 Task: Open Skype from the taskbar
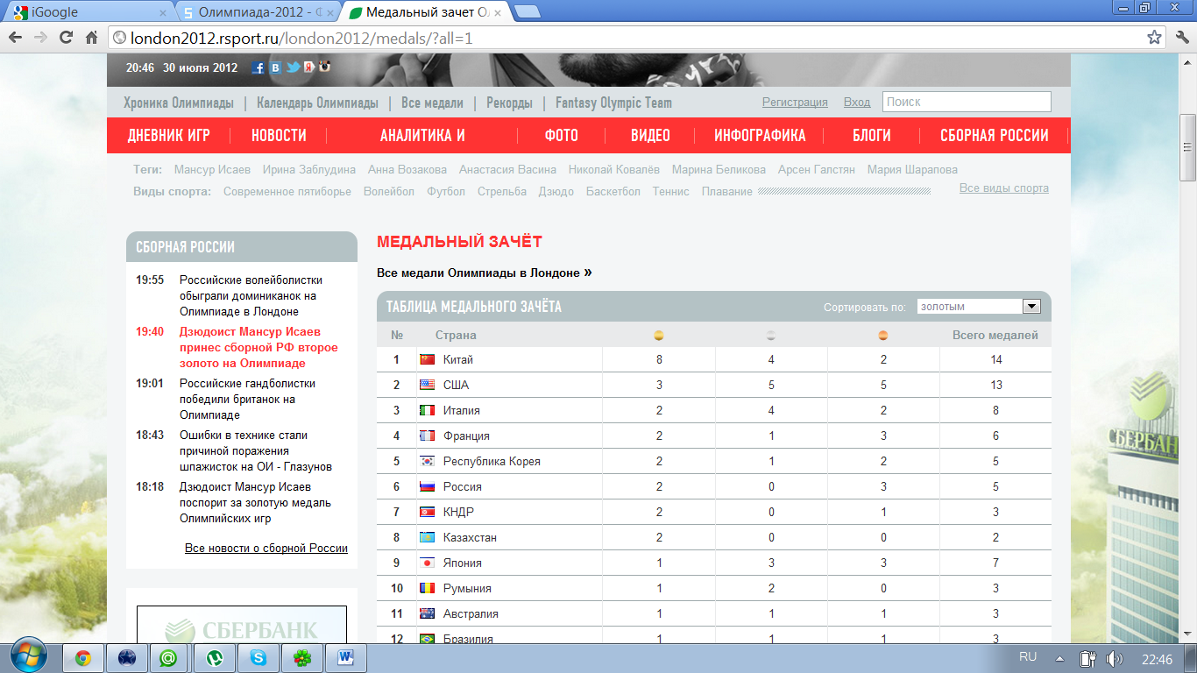tap(258, 657)
